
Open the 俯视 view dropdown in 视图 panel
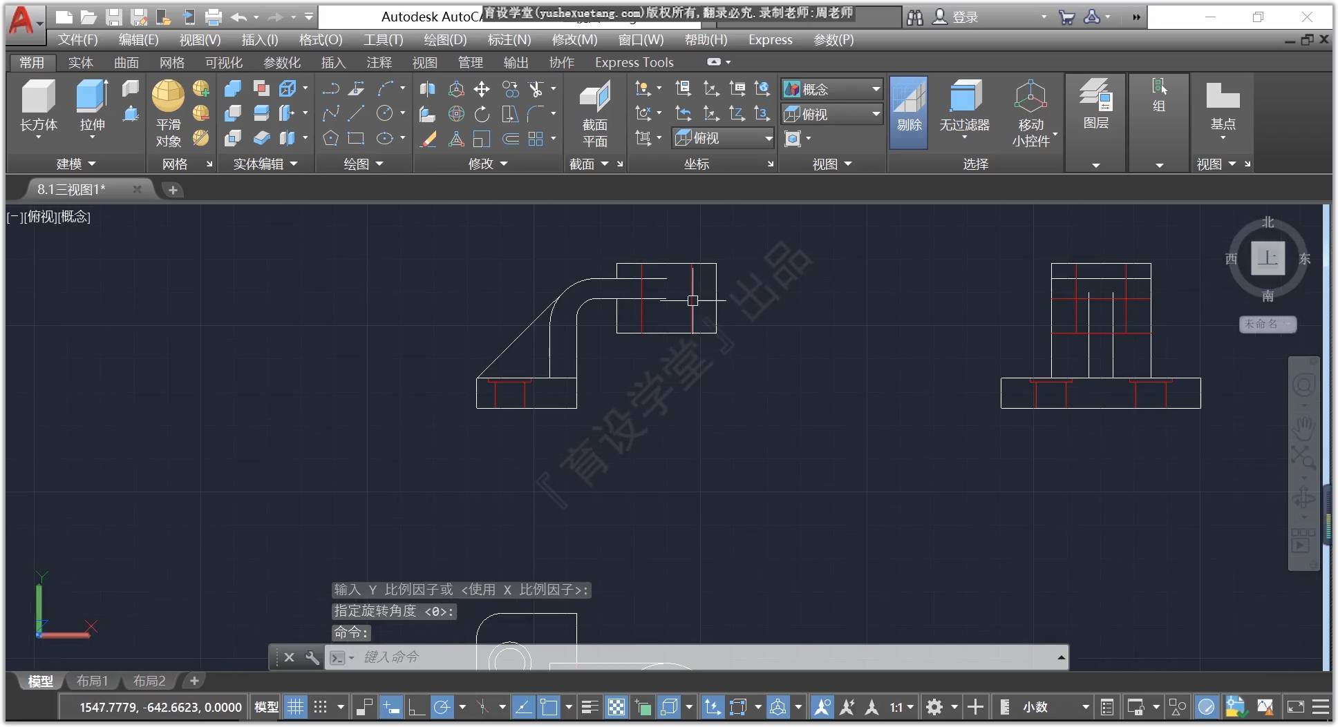click(832, 114)
